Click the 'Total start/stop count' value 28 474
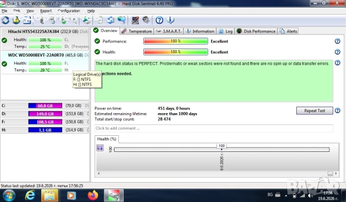 (x=164, y=119)
